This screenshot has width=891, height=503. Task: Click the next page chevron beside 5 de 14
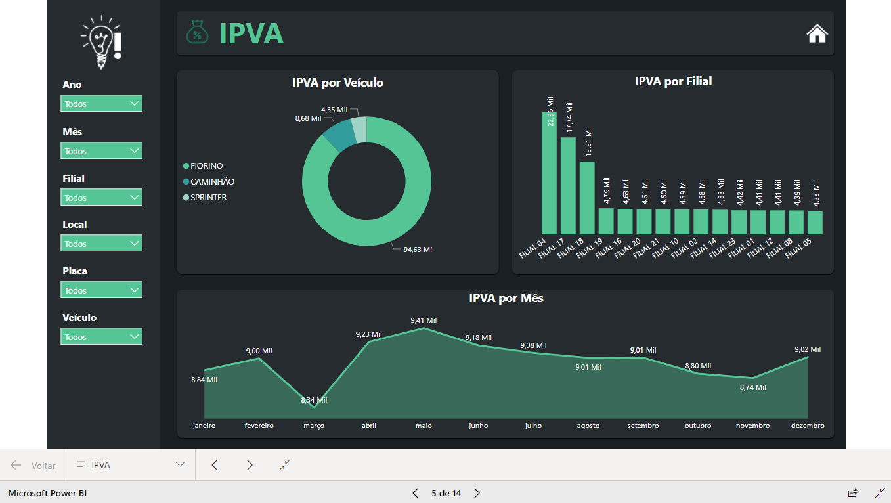[477, 492]
